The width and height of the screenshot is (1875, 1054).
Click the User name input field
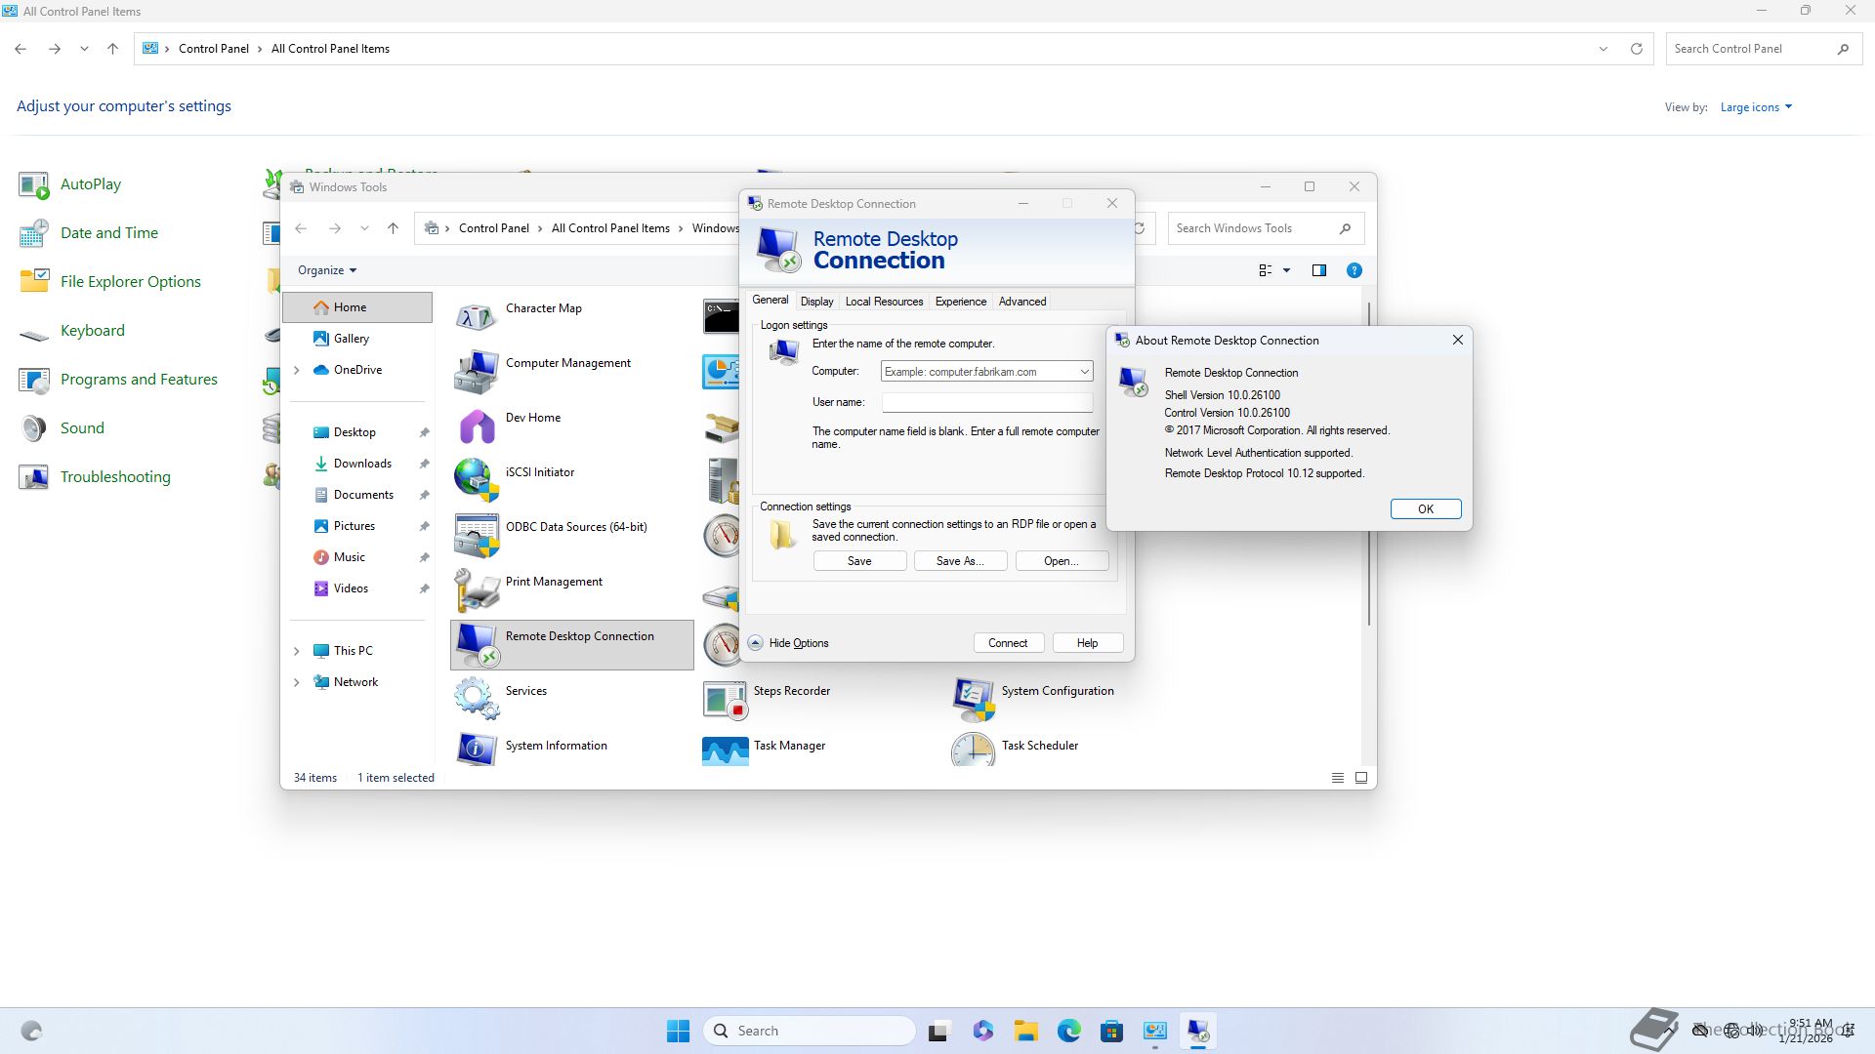coord(986,402)
